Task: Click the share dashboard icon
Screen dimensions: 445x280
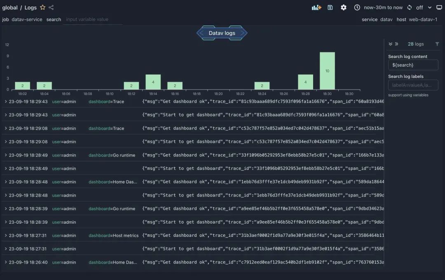Action: coord(50,7)
